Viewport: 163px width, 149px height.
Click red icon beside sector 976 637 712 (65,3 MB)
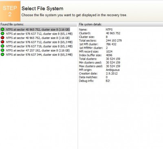click(2, 42)
